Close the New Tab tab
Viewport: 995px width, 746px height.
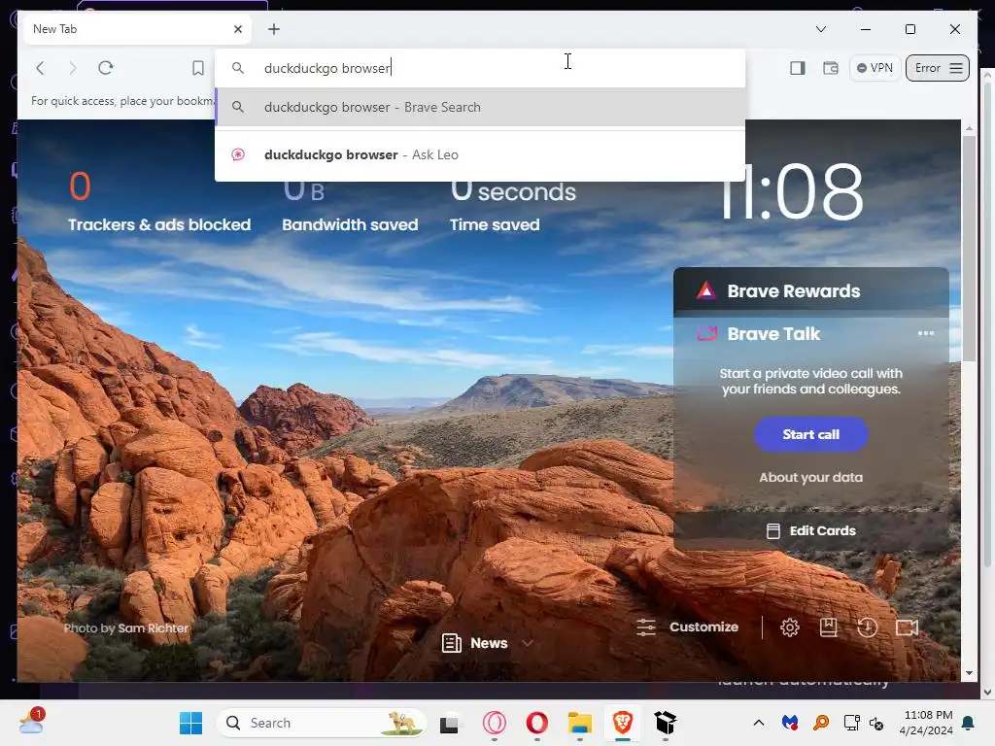click(238, 29)
